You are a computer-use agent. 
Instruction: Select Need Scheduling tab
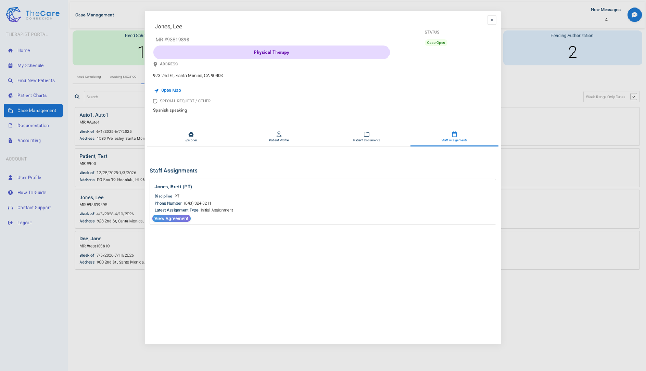click(89, 77)
